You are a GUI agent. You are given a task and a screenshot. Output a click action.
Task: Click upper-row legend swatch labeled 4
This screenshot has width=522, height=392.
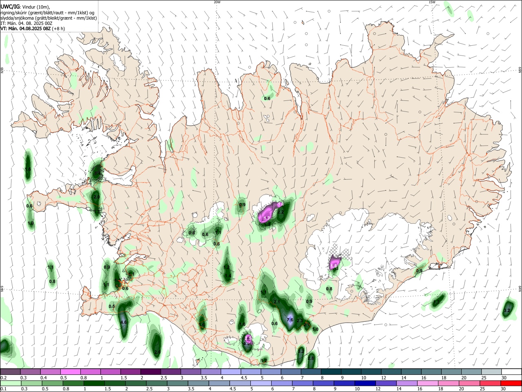231,372
